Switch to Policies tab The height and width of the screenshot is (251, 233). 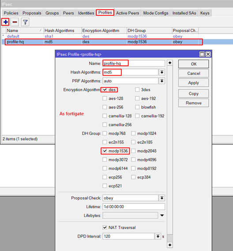pyautogui.click(x=11, y=13)
